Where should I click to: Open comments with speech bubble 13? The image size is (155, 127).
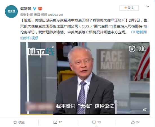point(96,122)
